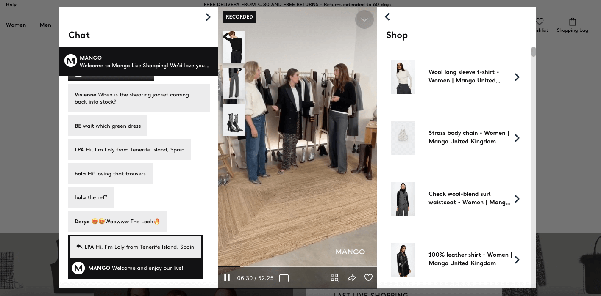
Task: Click the reply arrow on LPA quote
Action: tap(79, 246)
